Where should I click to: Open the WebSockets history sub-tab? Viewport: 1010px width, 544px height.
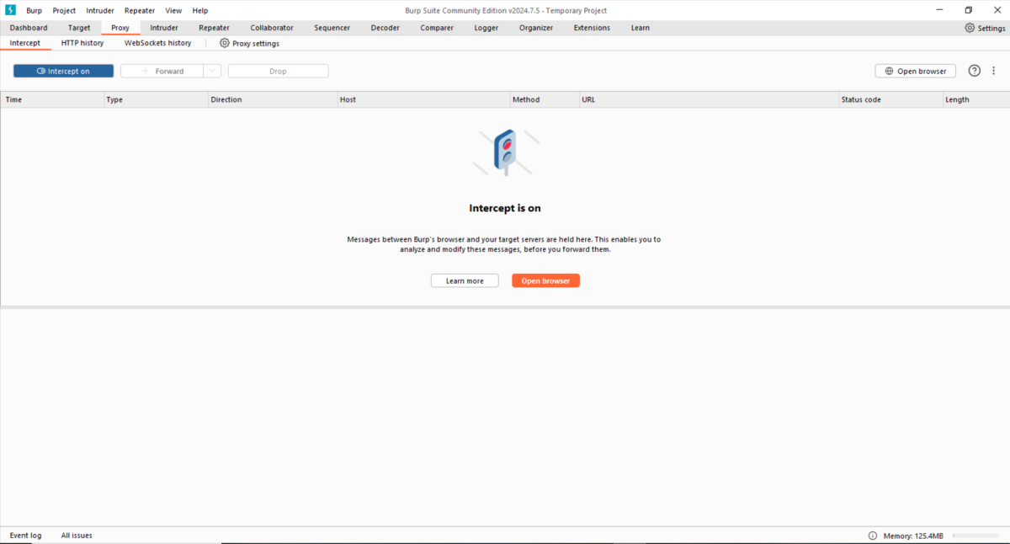coord(157,43)
